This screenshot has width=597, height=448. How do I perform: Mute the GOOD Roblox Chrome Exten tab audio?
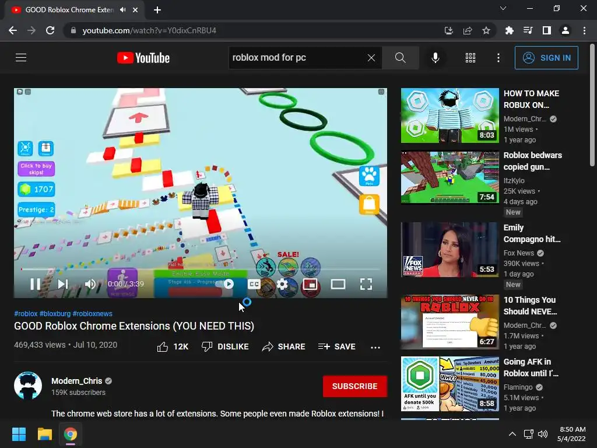[x=122, y=10]
